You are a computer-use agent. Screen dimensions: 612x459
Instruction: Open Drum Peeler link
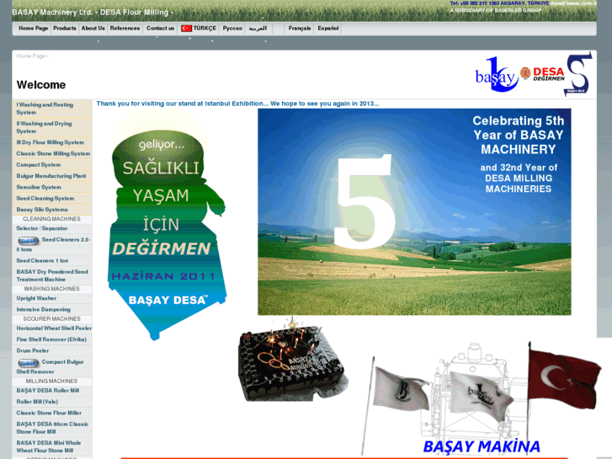point(52,351)
